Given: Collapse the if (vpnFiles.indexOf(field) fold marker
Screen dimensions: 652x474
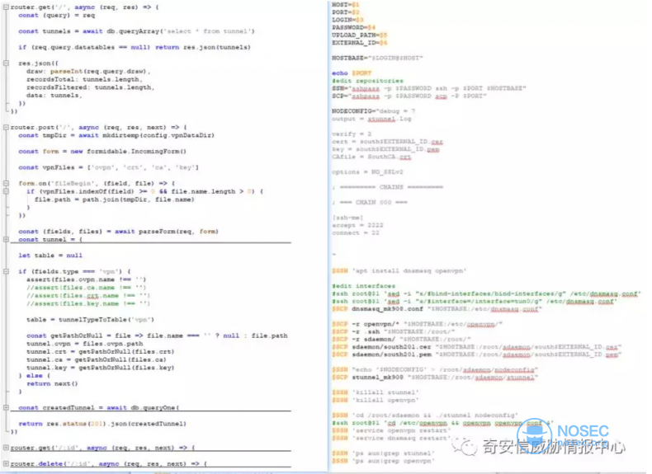Looking at the screenshot, I should tap(6, 191).
